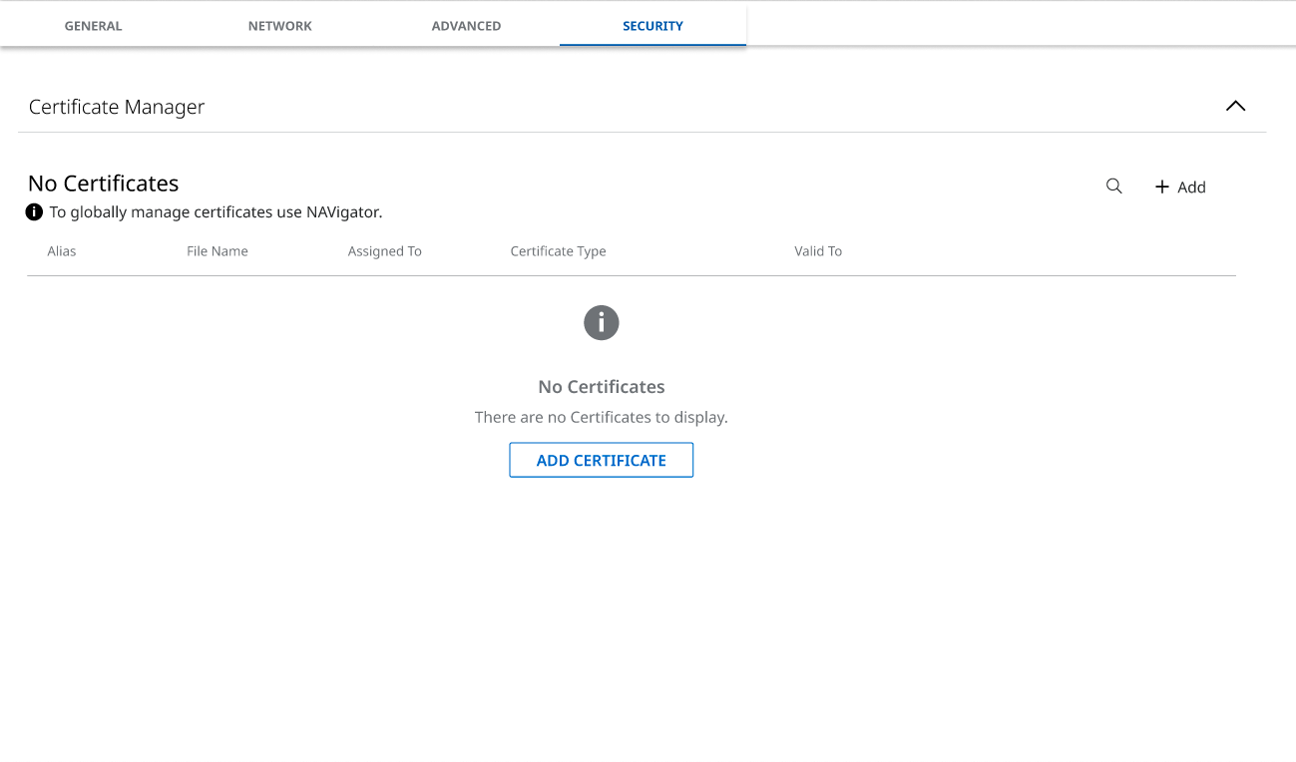Screen dimensions: 1296x762
Task: Click the Certificate Type column header
Action: click(x=558, y=251)
